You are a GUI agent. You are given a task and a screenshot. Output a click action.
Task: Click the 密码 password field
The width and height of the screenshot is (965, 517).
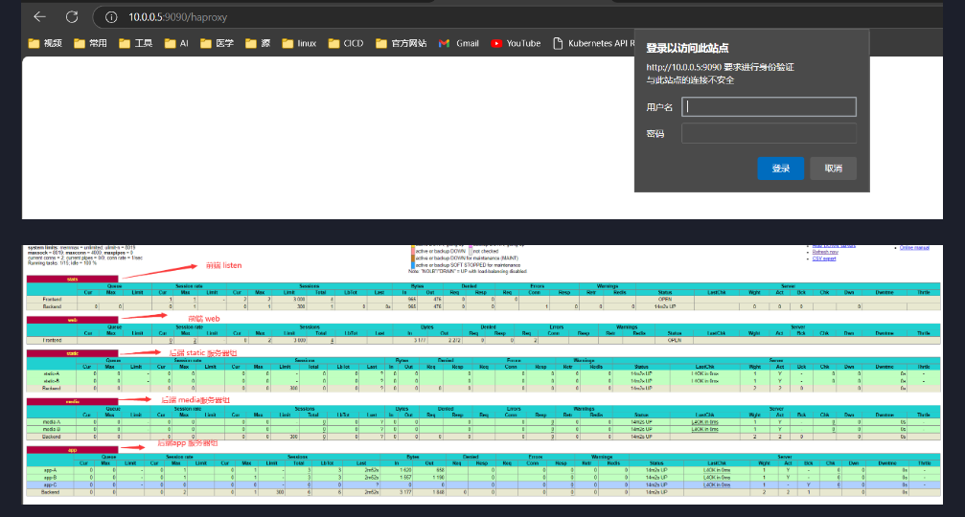point(769,133)
